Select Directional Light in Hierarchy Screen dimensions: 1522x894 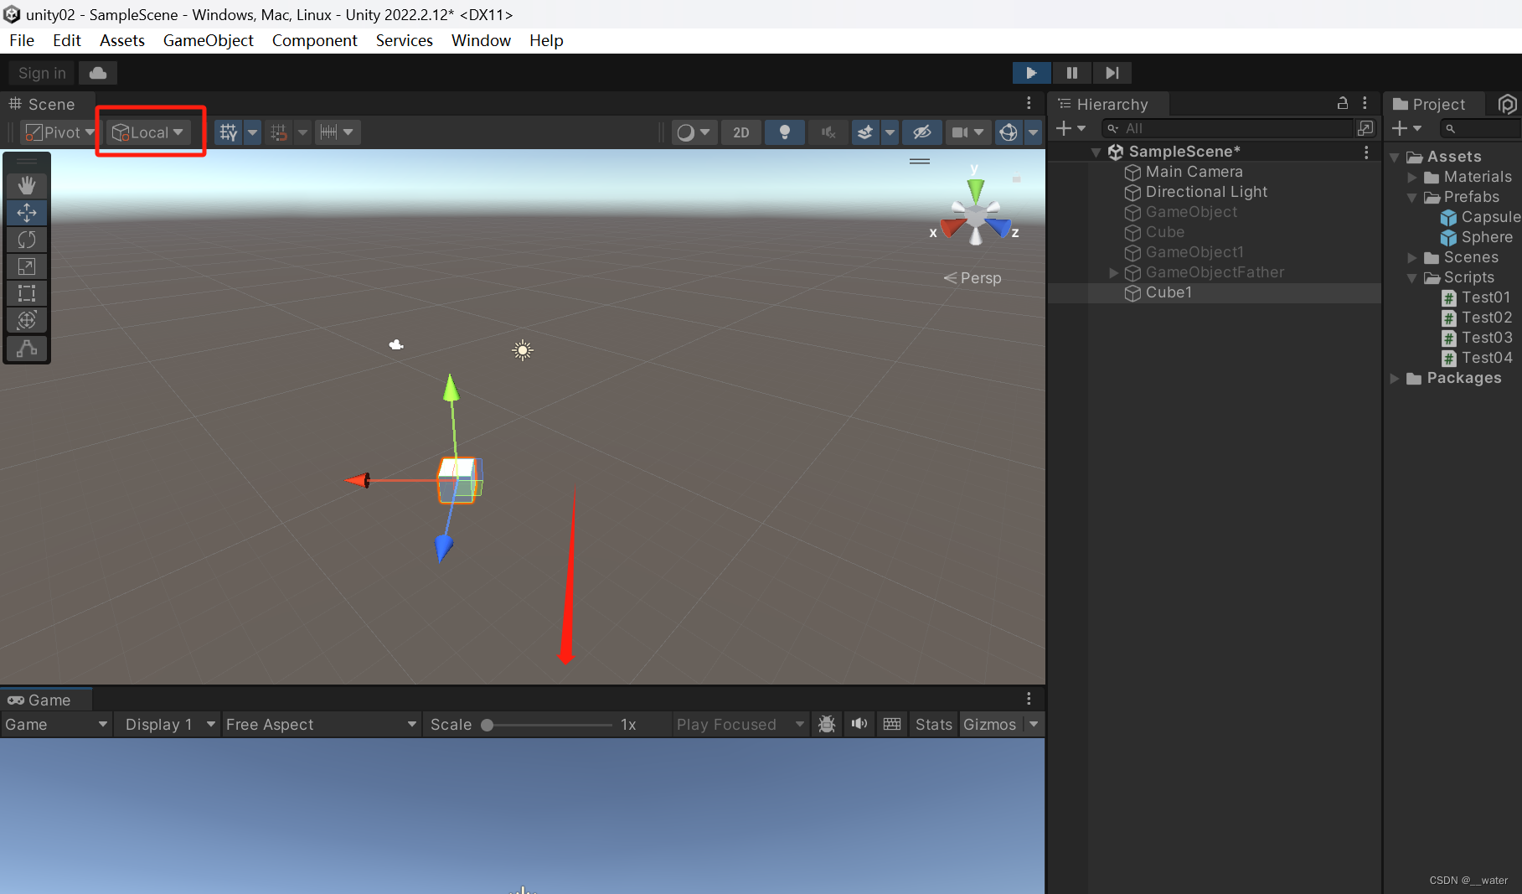coord(1206,192)
